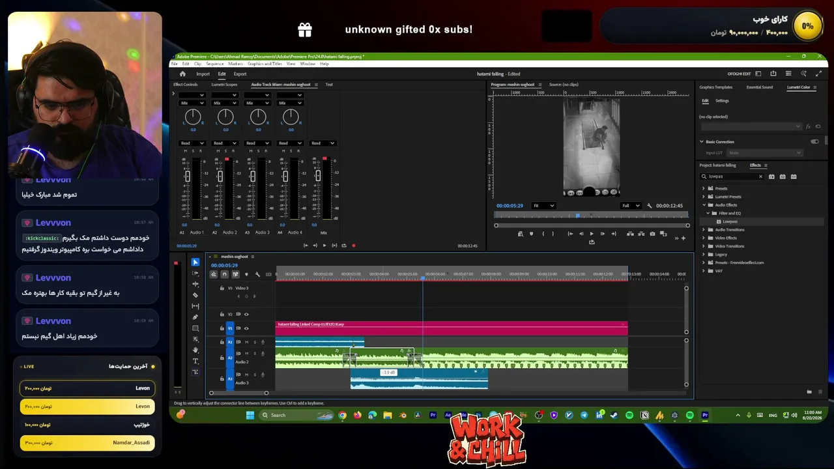
Task: Toggle V1 track output eye
Action: tap(246, 328)
